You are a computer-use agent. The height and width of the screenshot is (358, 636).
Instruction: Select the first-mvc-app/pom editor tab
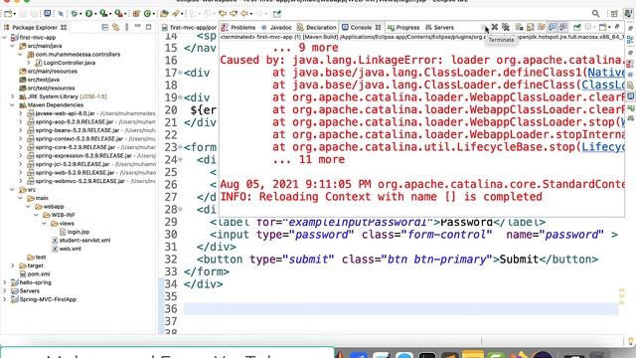[x=189, y=27]
